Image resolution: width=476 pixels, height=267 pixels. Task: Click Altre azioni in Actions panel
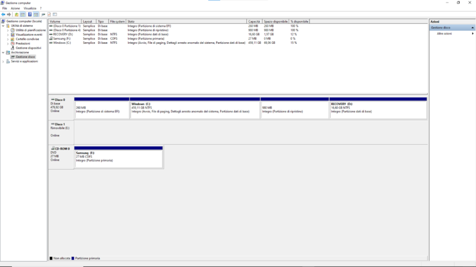(x=444, y=34)
